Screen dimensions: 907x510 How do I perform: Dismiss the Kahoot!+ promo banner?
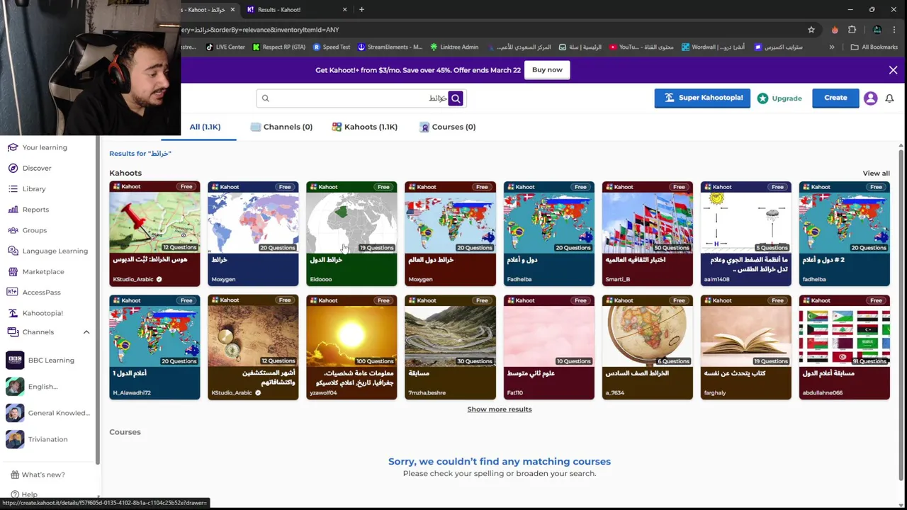pyautogui.click(x=893, y=70)
